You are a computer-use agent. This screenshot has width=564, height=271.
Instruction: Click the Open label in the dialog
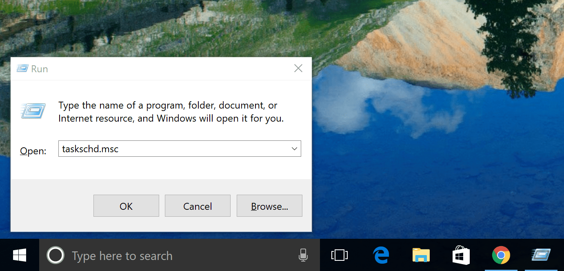click(33, 151)
